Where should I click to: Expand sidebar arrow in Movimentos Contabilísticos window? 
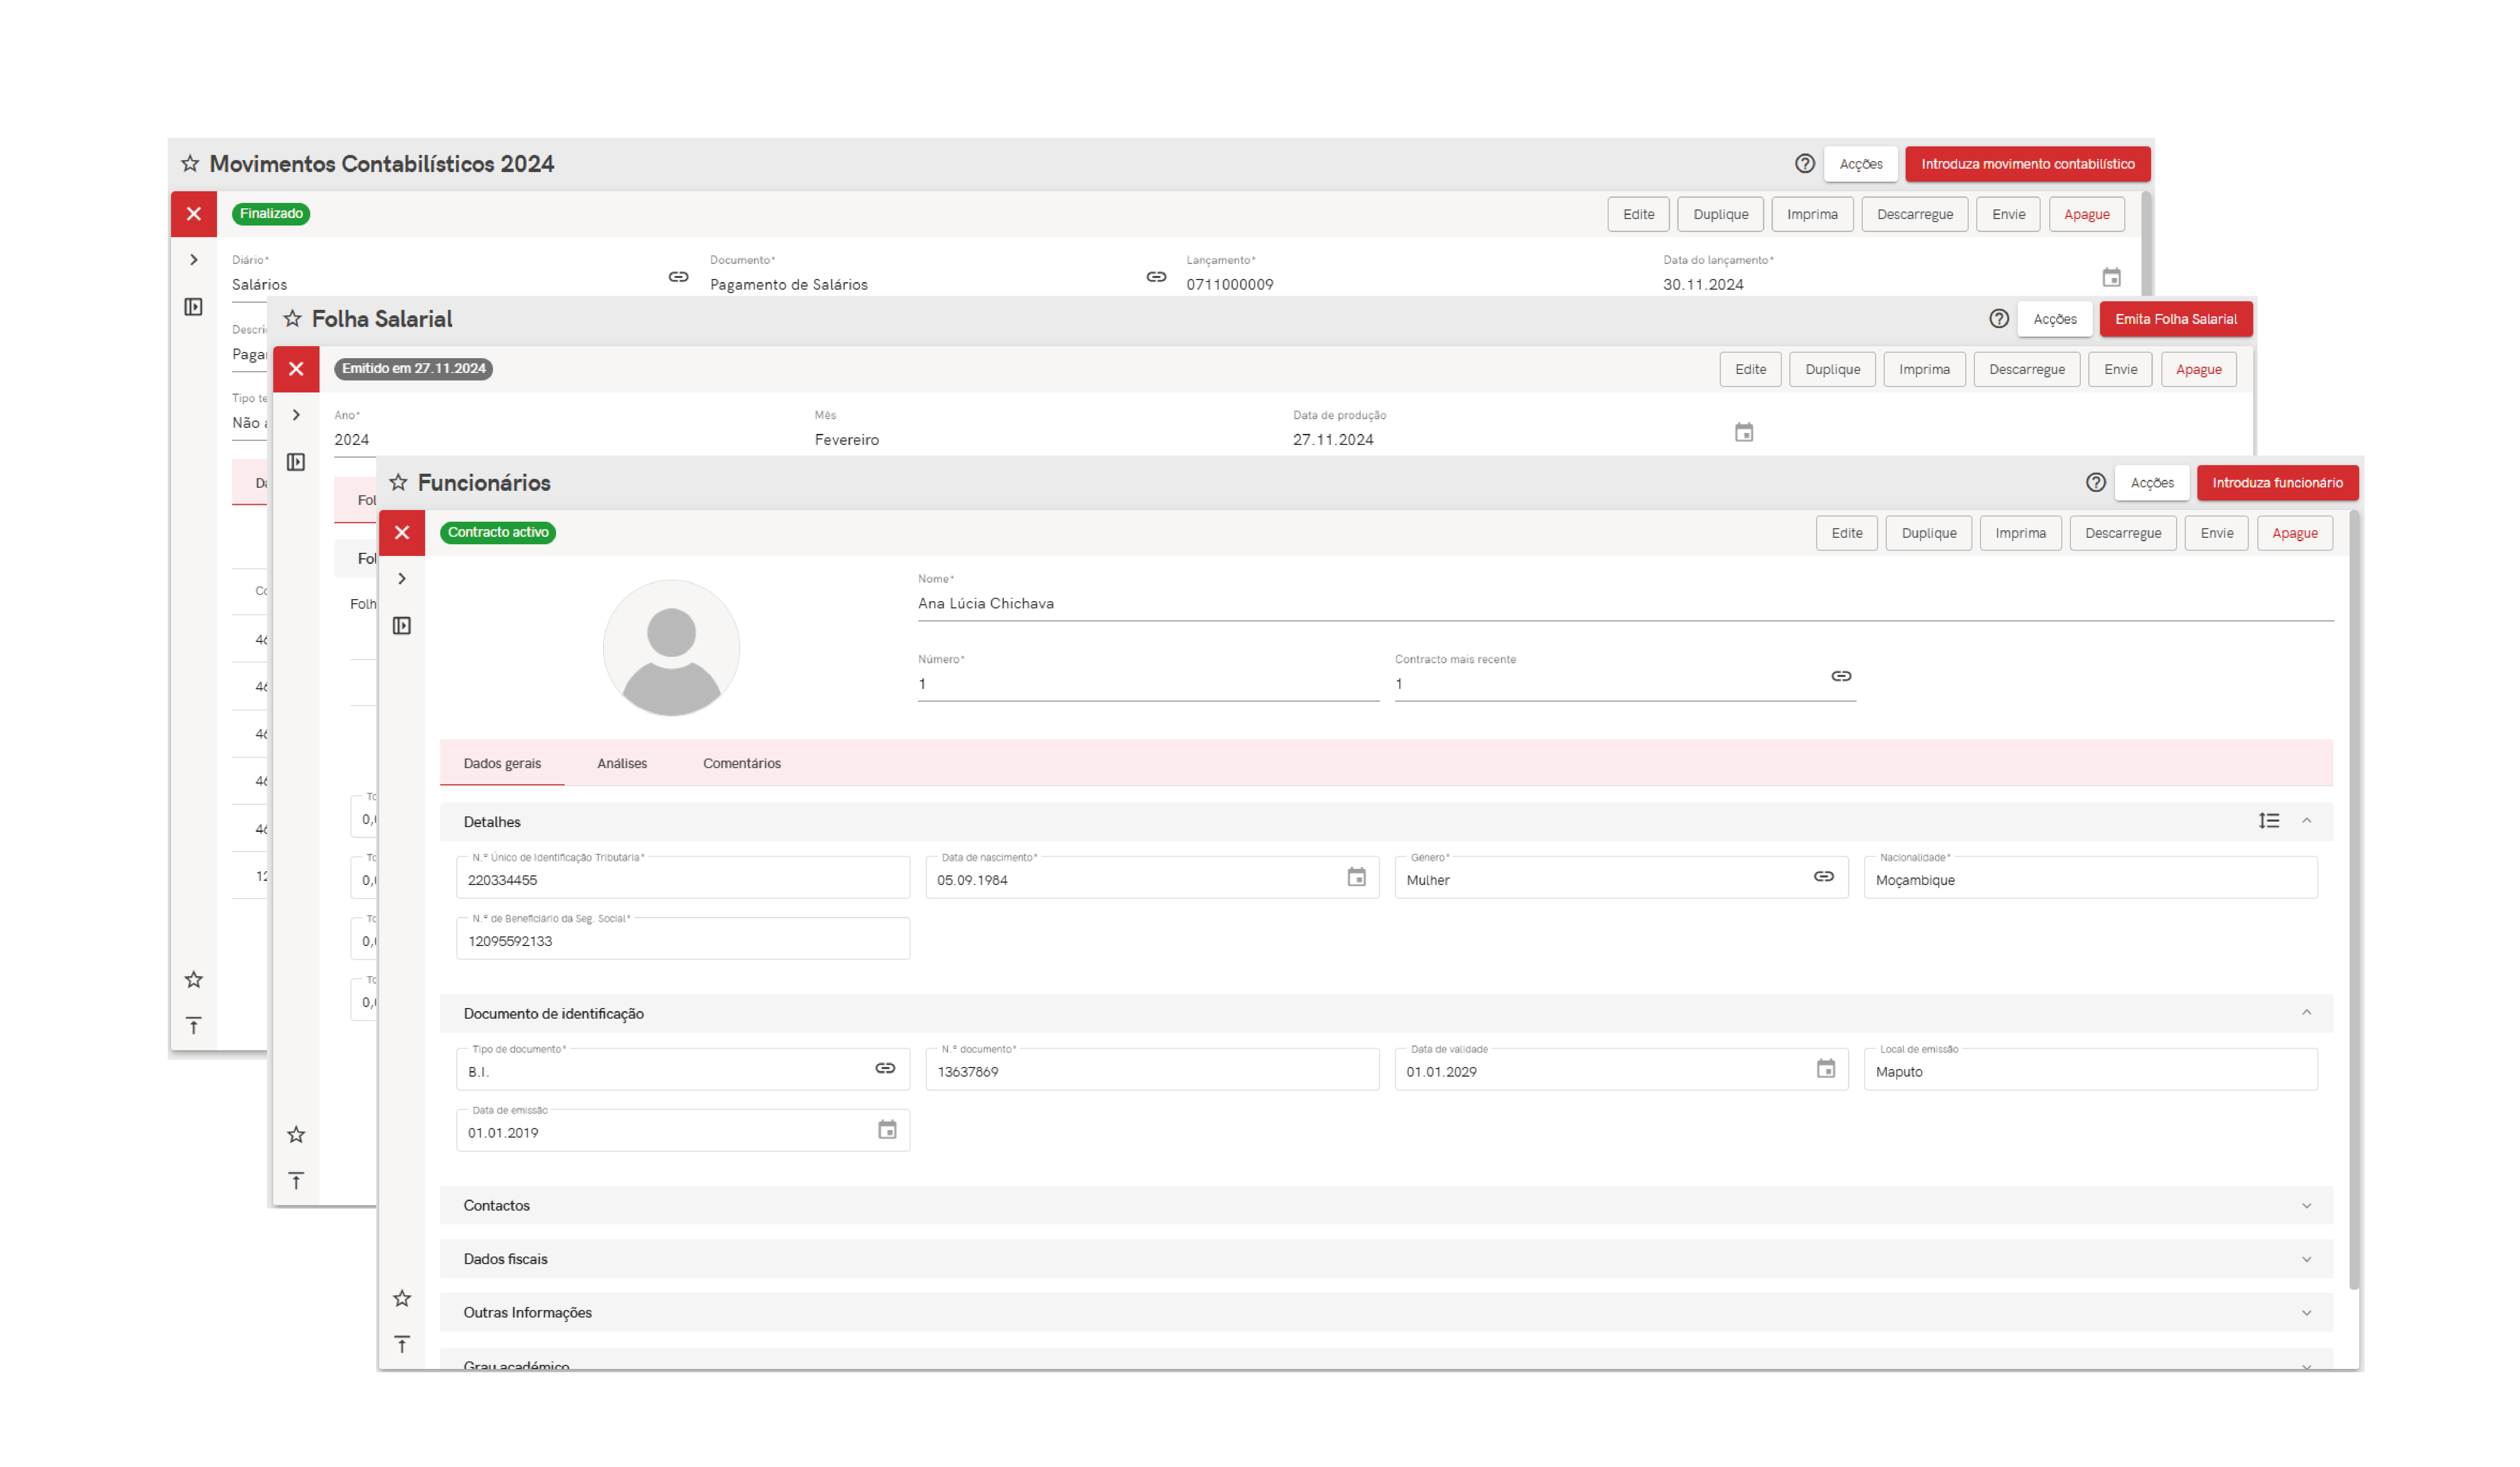(194, 260)
